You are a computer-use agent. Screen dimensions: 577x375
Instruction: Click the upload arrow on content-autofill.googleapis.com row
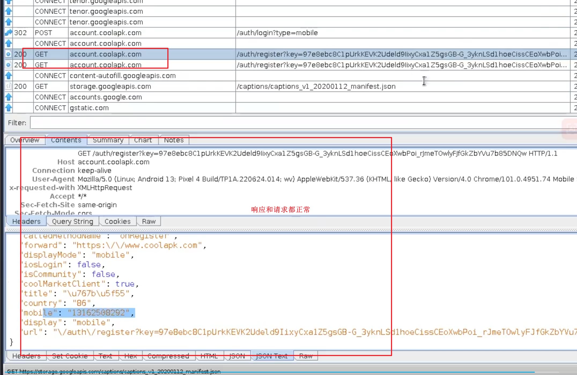click(x=8, y=75)
